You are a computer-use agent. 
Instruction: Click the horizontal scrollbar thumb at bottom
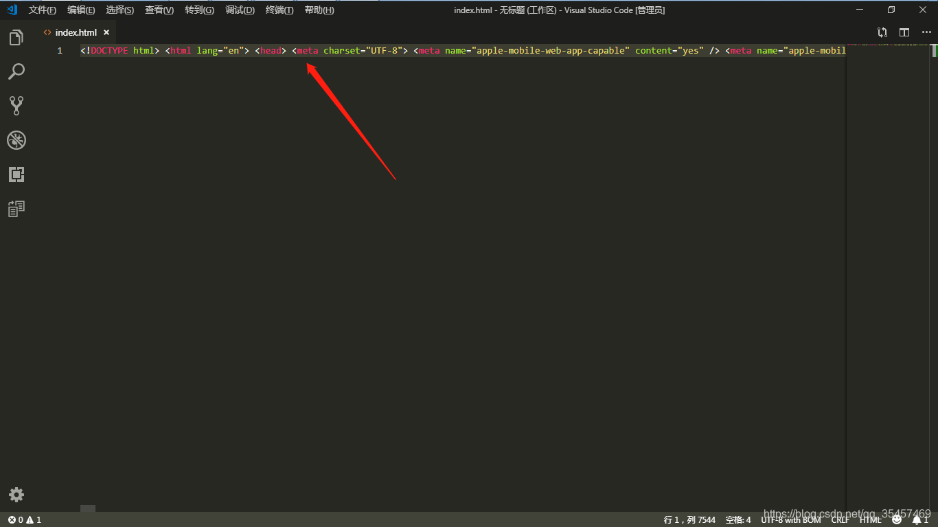tap(88, 508)
